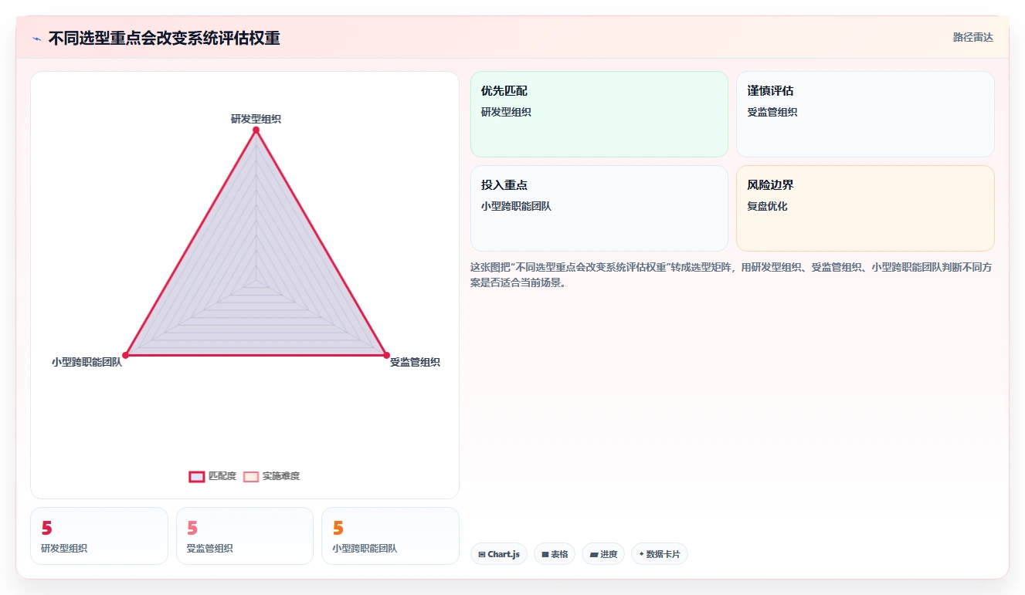Screen dimensions: 1025x595
Task: Click the 研发型组织 radar data point
Action: [256, 130]
